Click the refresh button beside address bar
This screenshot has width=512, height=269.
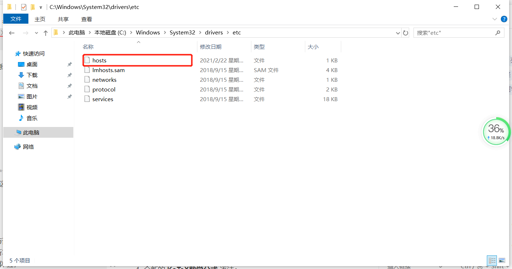click(x=406, y=33)
